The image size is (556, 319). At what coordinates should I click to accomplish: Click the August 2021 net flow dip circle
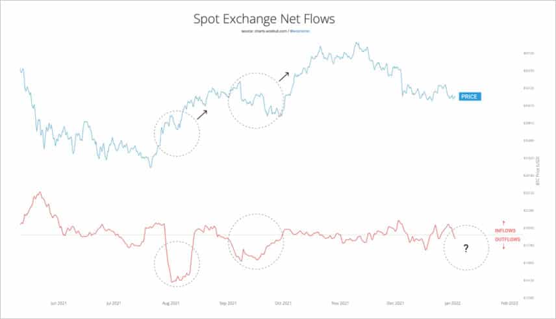tap(177, 263)
